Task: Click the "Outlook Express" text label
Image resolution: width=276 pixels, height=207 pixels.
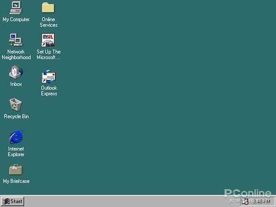Action: 49,91
